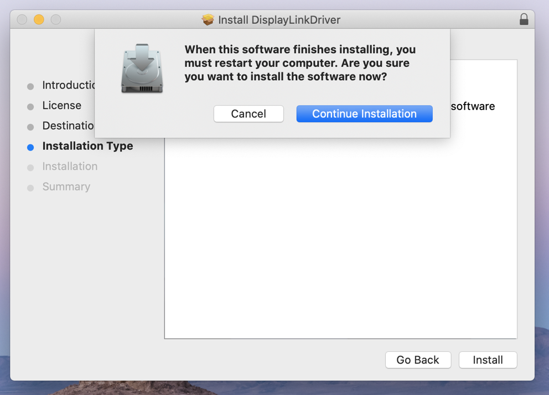Image resolution: width=549 pixels, height=395 pixels.
Task: Select Installation Type step label
Action: coord(87,146)
